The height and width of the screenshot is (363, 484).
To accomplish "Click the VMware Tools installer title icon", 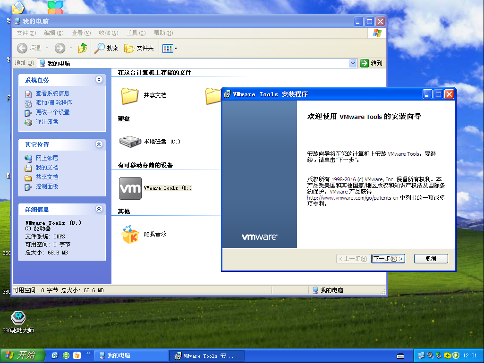I will tap(227, 94).
